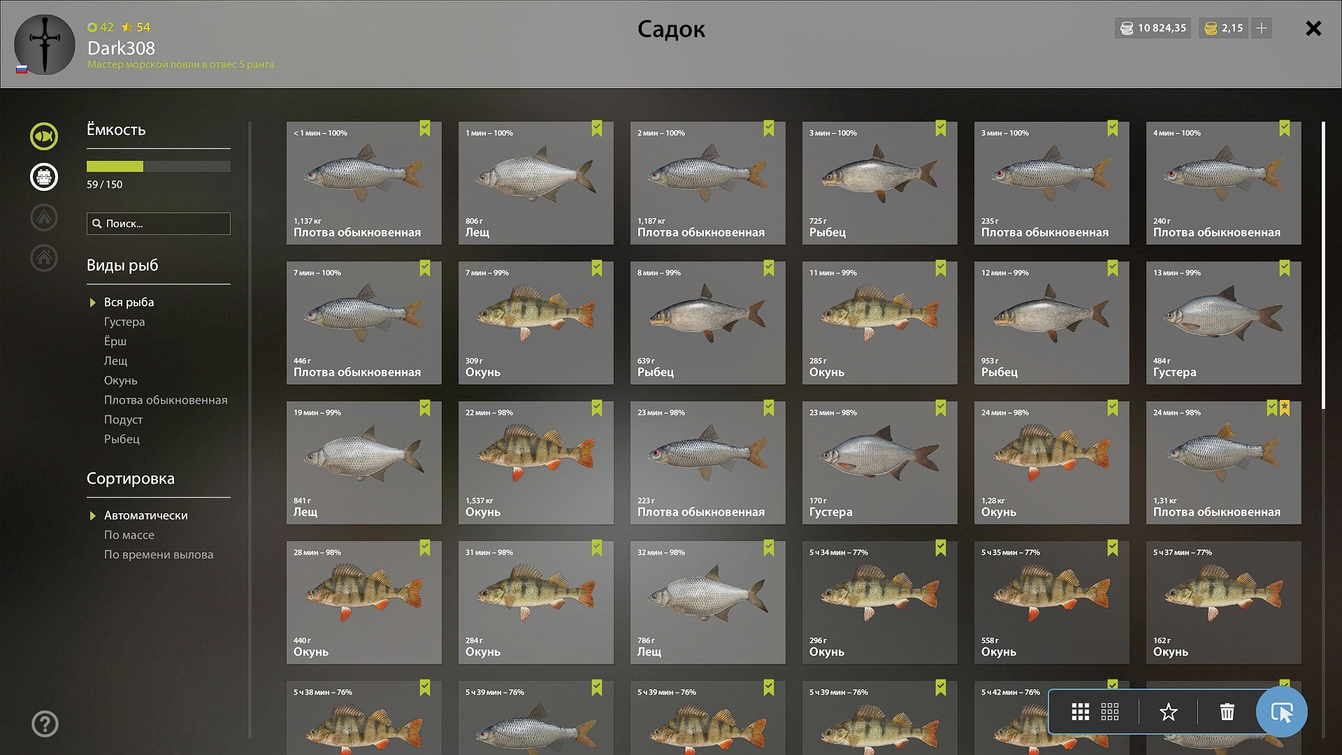Click the search magnifier icon
This screenshot has width=1342, height=755.
[97, 224]
